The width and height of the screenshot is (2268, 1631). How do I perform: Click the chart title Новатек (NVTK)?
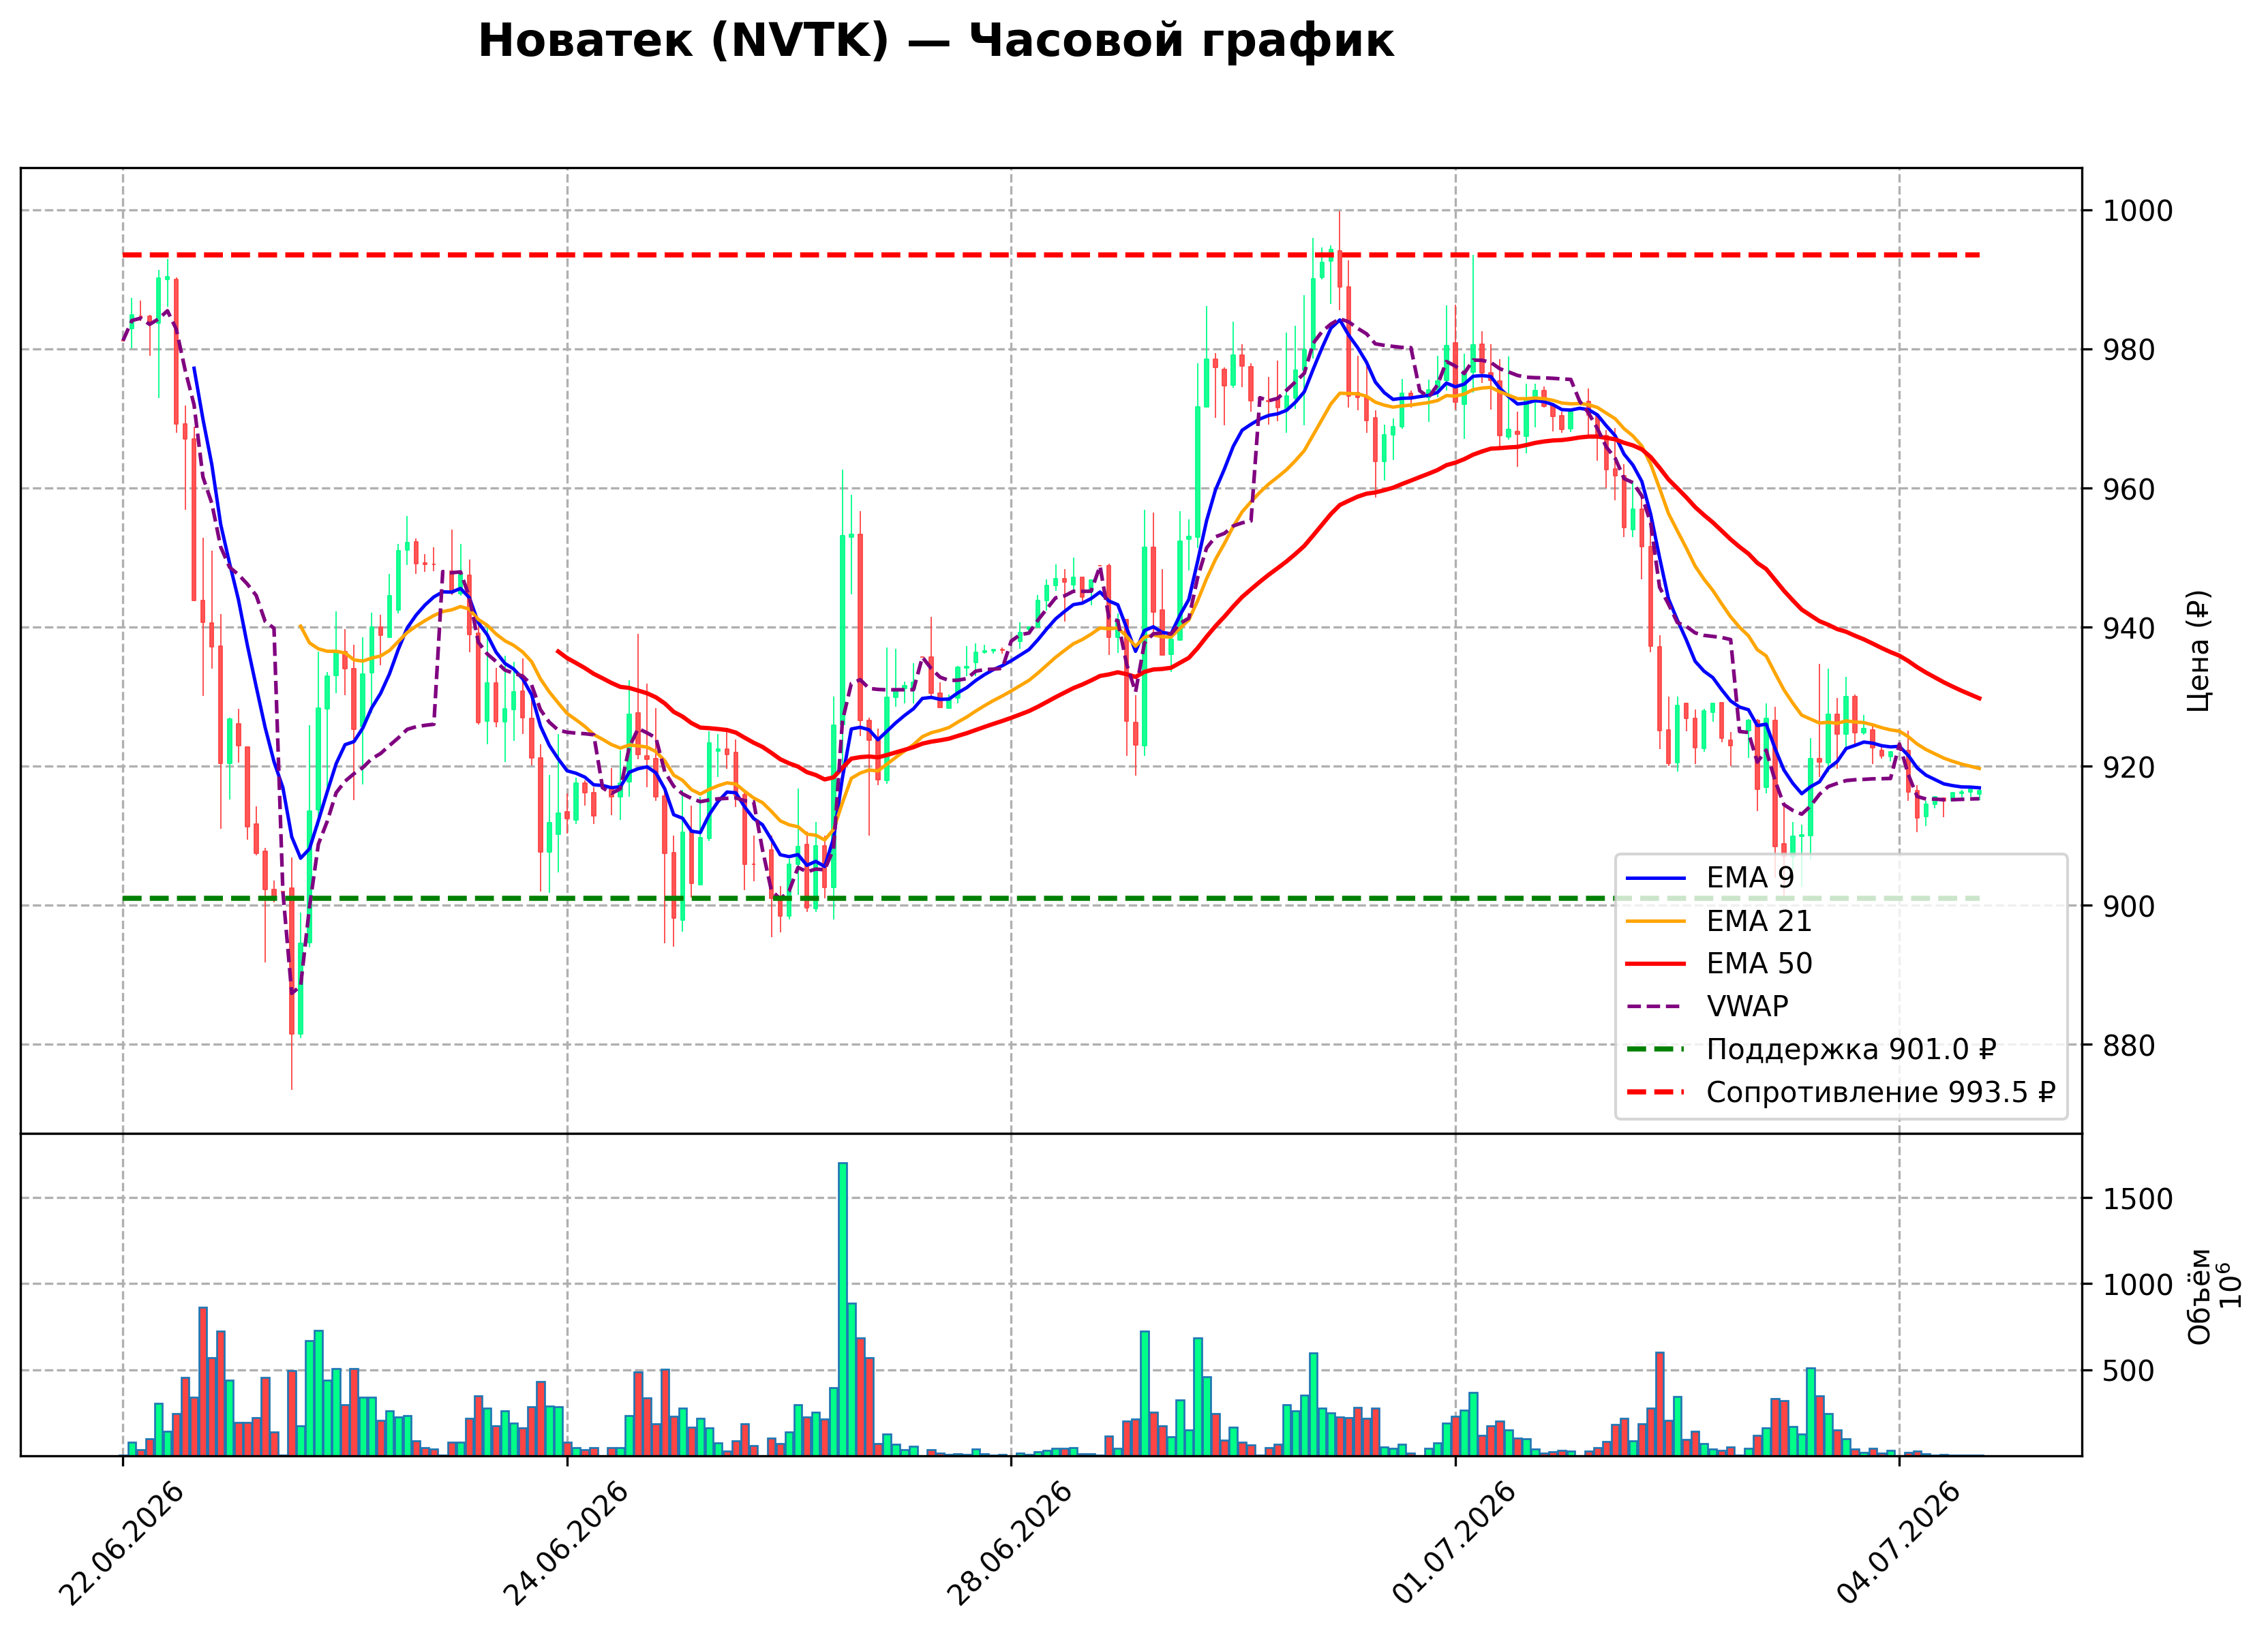pyautogui.click(x=683, y=42)
